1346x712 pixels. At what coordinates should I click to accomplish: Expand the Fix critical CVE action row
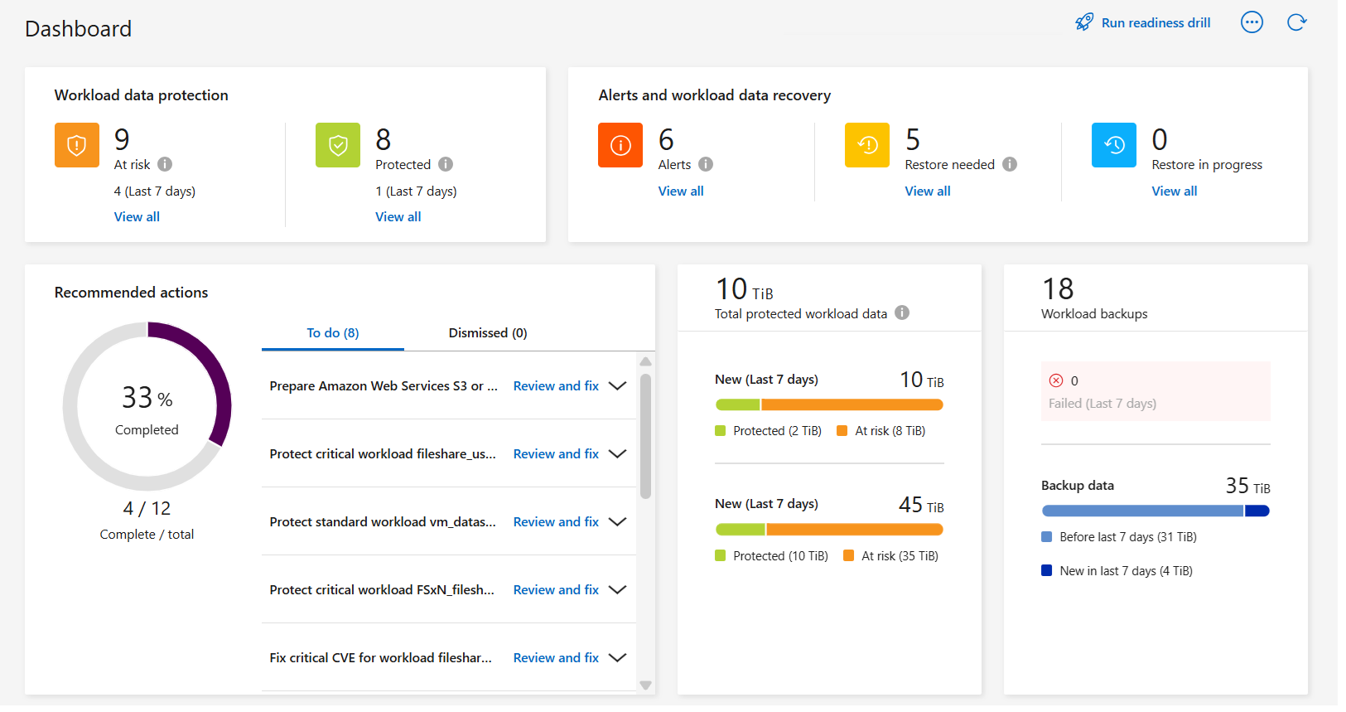click(617, 658)
